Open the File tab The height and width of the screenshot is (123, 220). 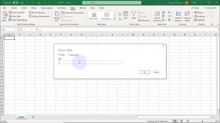4,8
